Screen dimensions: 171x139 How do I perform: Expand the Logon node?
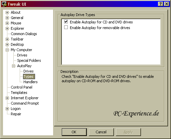(7, 109)
